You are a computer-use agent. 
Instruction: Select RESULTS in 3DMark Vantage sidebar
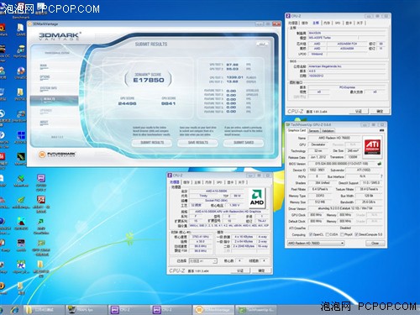pos(54,100)
